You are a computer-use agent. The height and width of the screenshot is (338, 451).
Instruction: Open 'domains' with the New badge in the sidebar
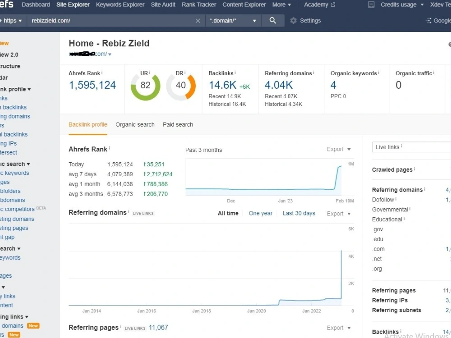(x=12, y=326)
